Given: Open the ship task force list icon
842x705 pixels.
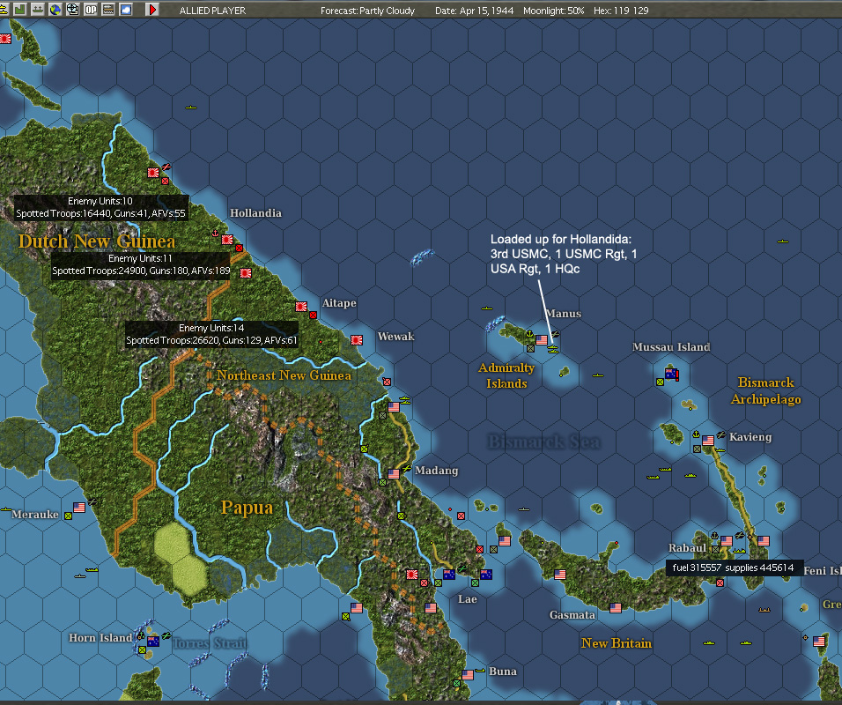Looking at the screenshot, I should 3,10.
